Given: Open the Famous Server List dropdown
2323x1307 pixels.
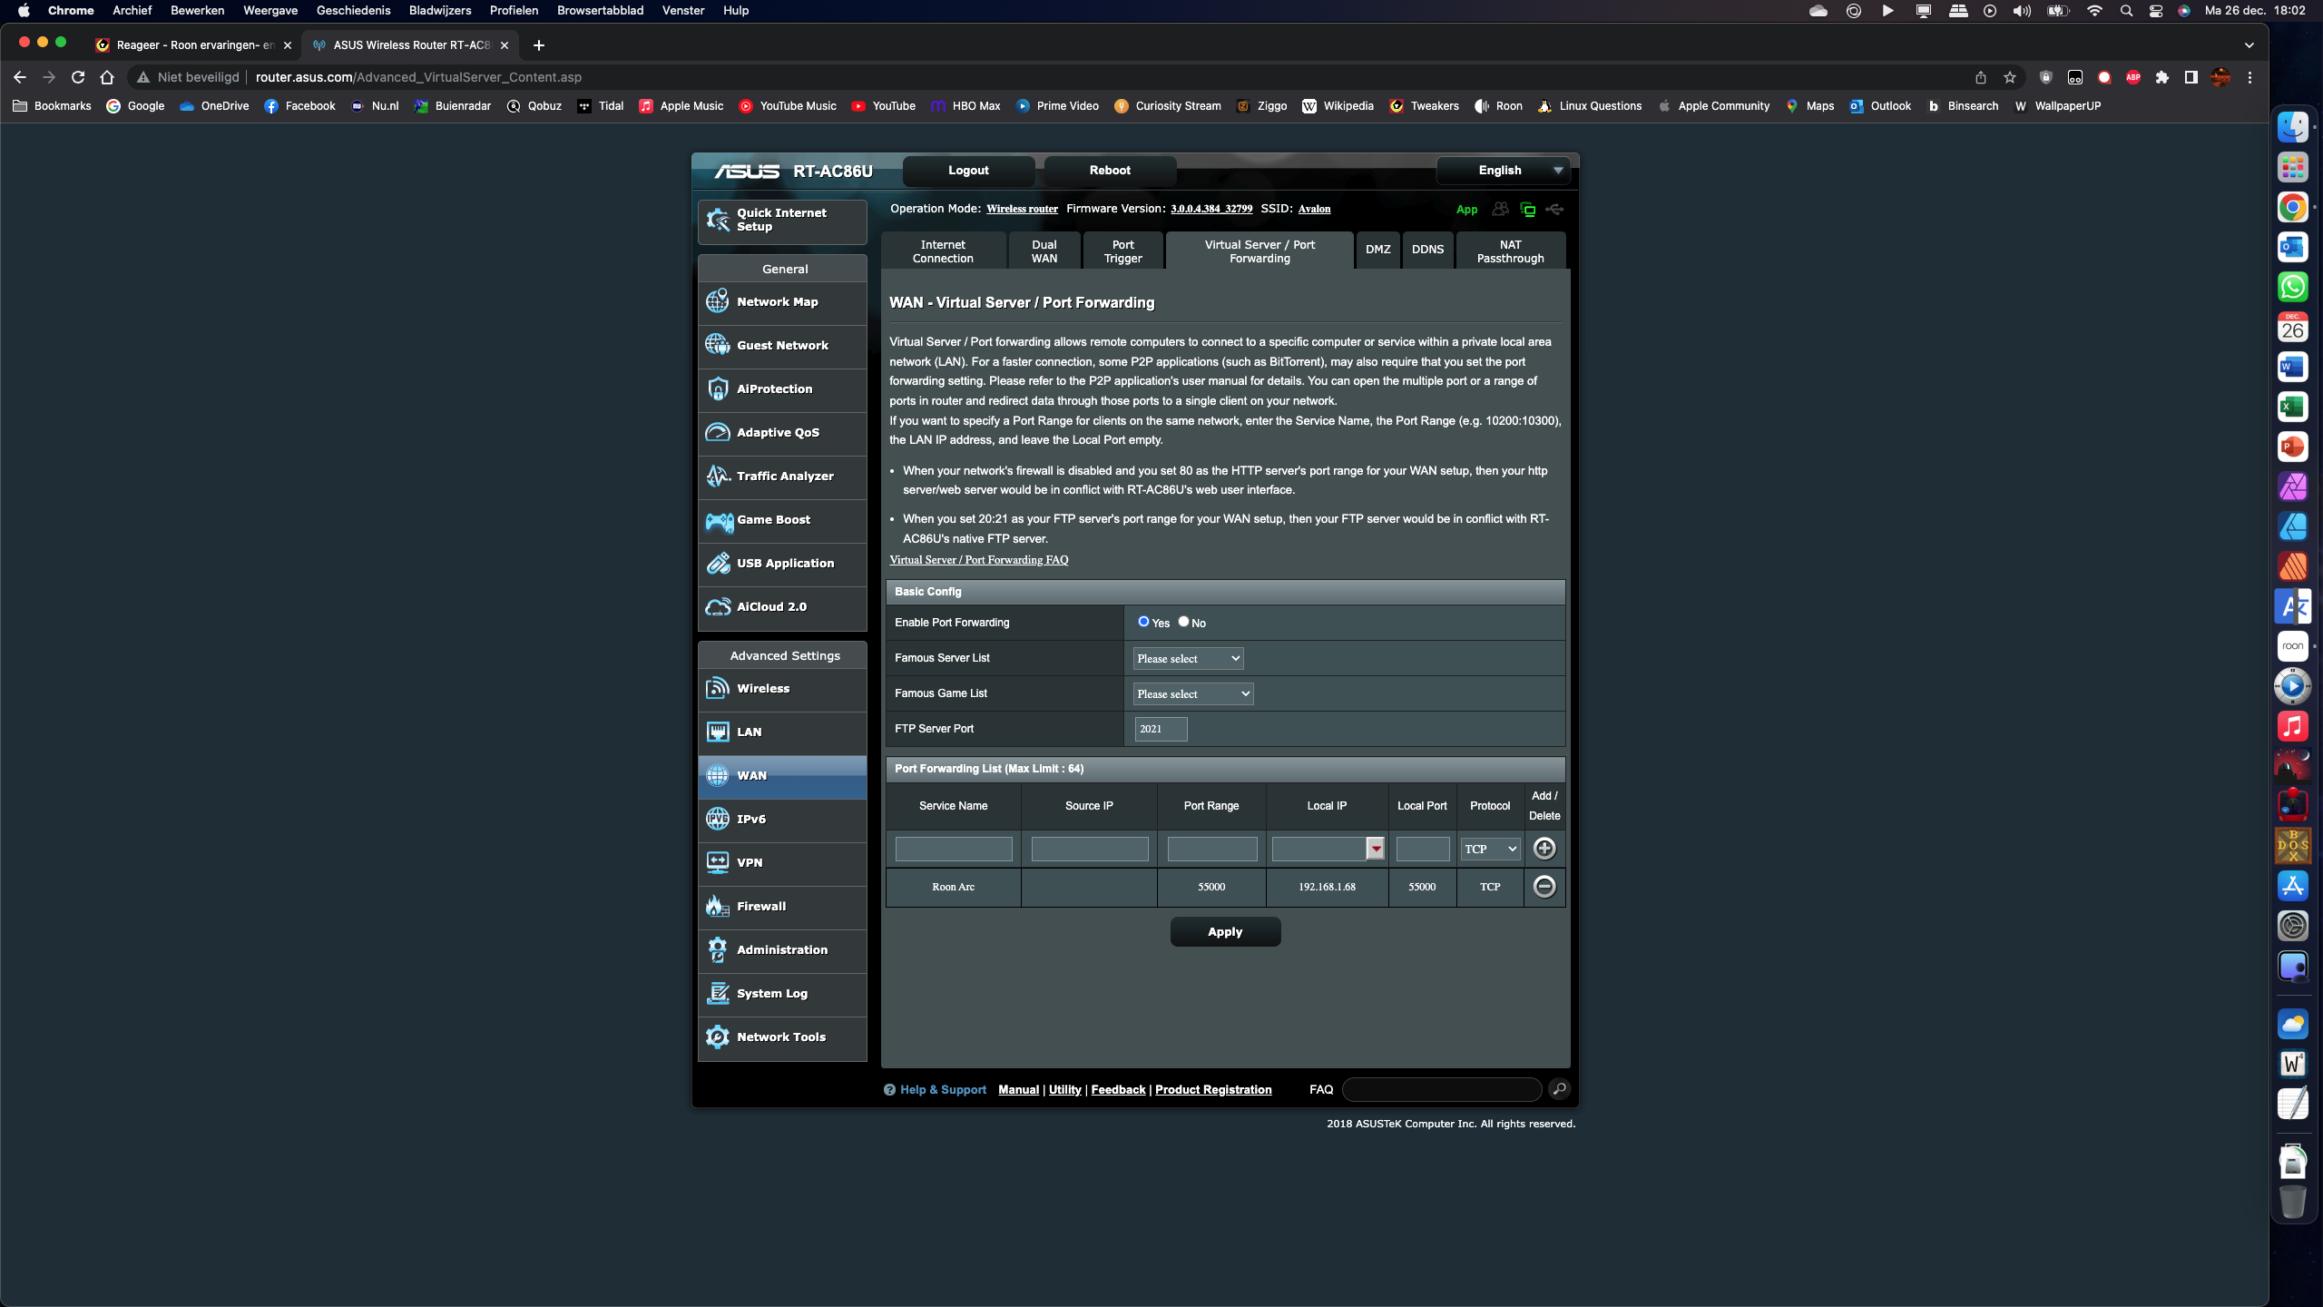Looking at the screenshot, I should (x=1188, y=659).
